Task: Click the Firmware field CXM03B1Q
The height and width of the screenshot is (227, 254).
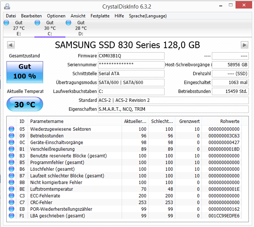Action: tap(131, 56)
